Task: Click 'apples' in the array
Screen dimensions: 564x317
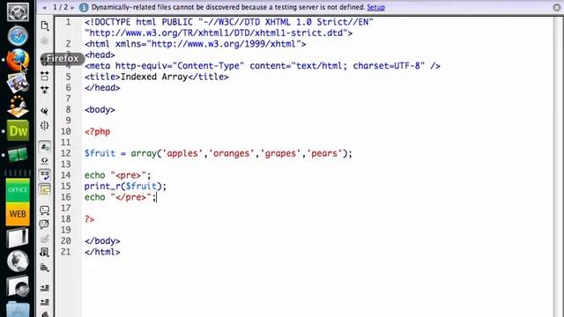Action: [x=182, y=153]
